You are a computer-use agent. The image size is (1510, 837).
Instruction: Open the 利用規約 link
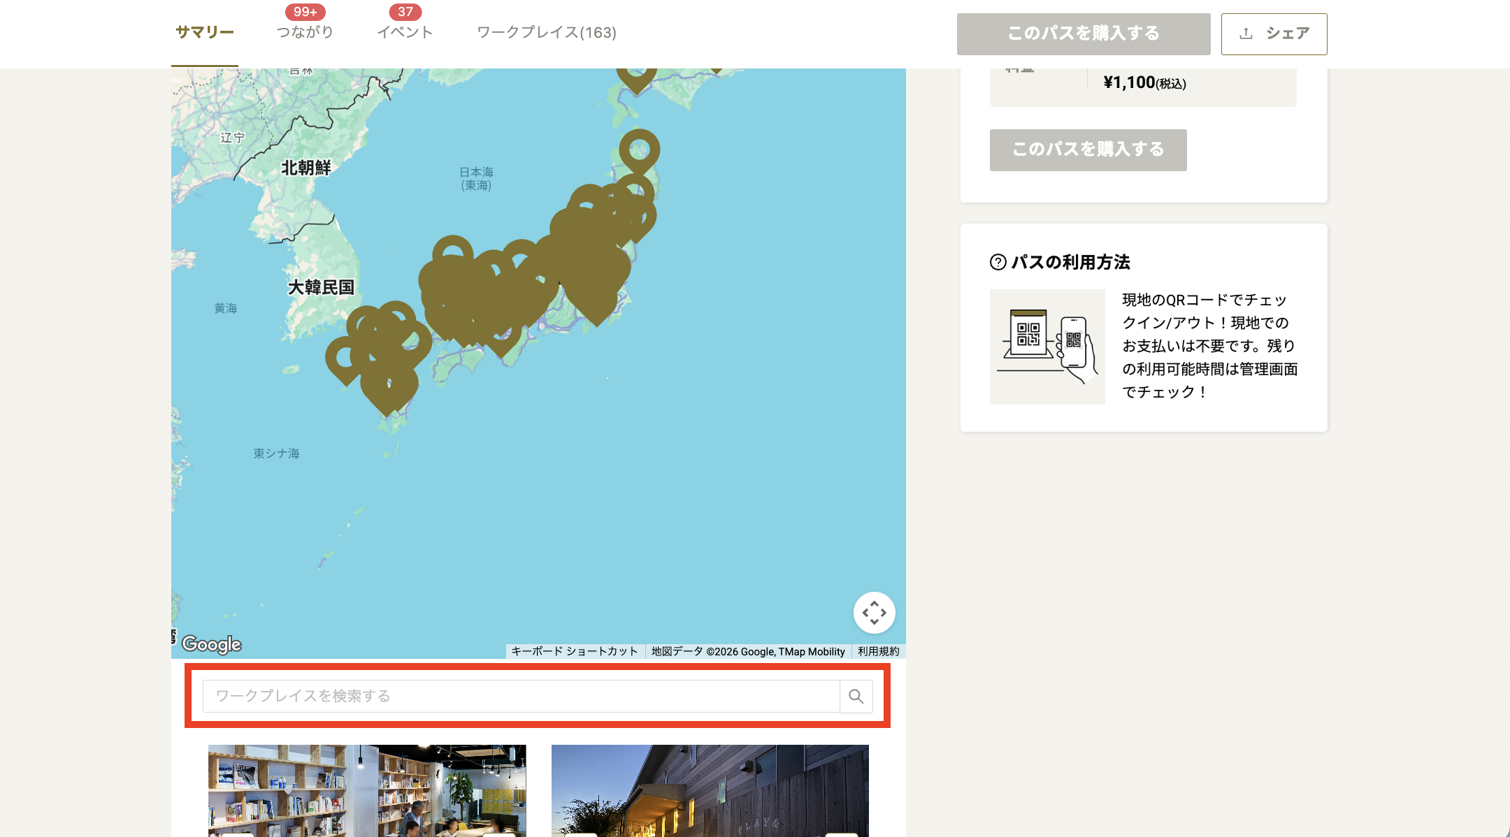pos(879,651)
